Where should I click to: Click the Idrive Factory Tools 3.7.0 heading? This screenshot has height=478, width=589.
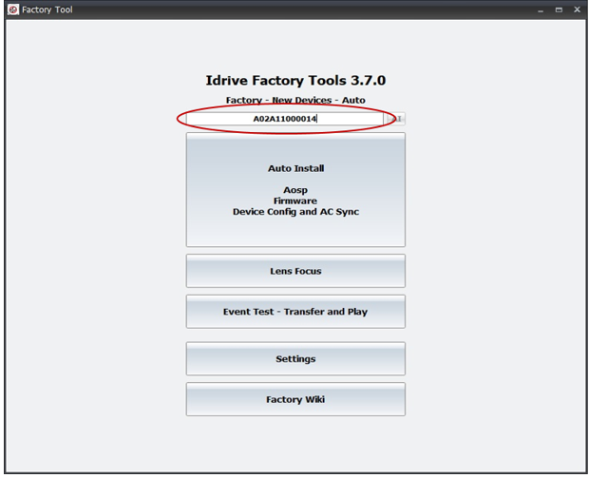295,81
